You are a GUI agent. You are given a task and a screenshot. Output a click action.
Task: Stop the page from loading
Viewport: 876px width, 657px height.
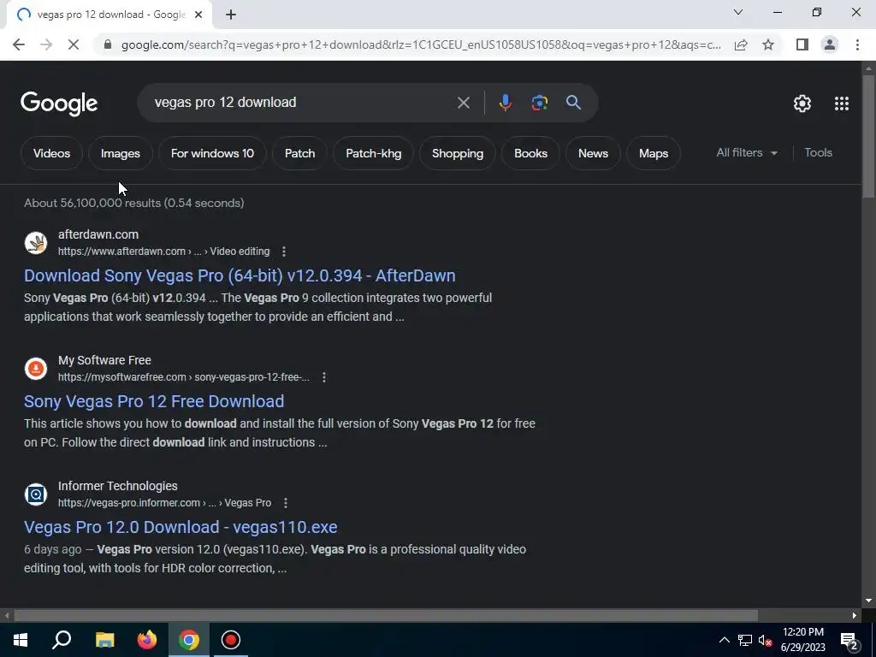point(74,44)
